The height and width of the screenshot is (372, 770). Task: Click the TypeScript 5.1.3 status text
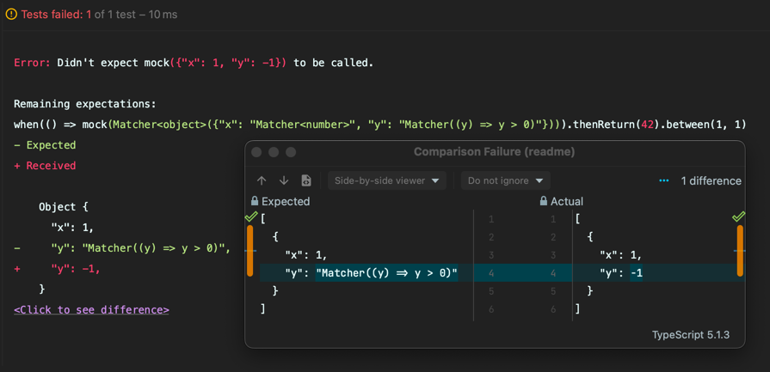[691, 335]
